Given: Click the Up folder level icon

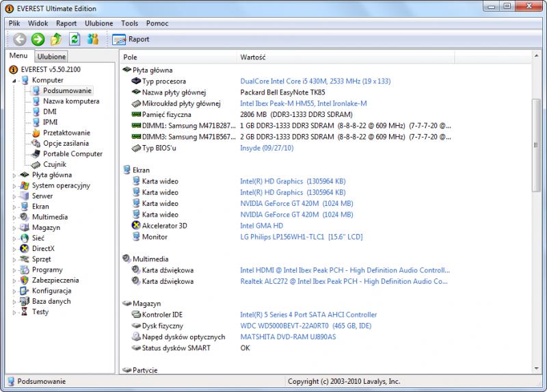Looking at the screenshot, I should [56, 39].
